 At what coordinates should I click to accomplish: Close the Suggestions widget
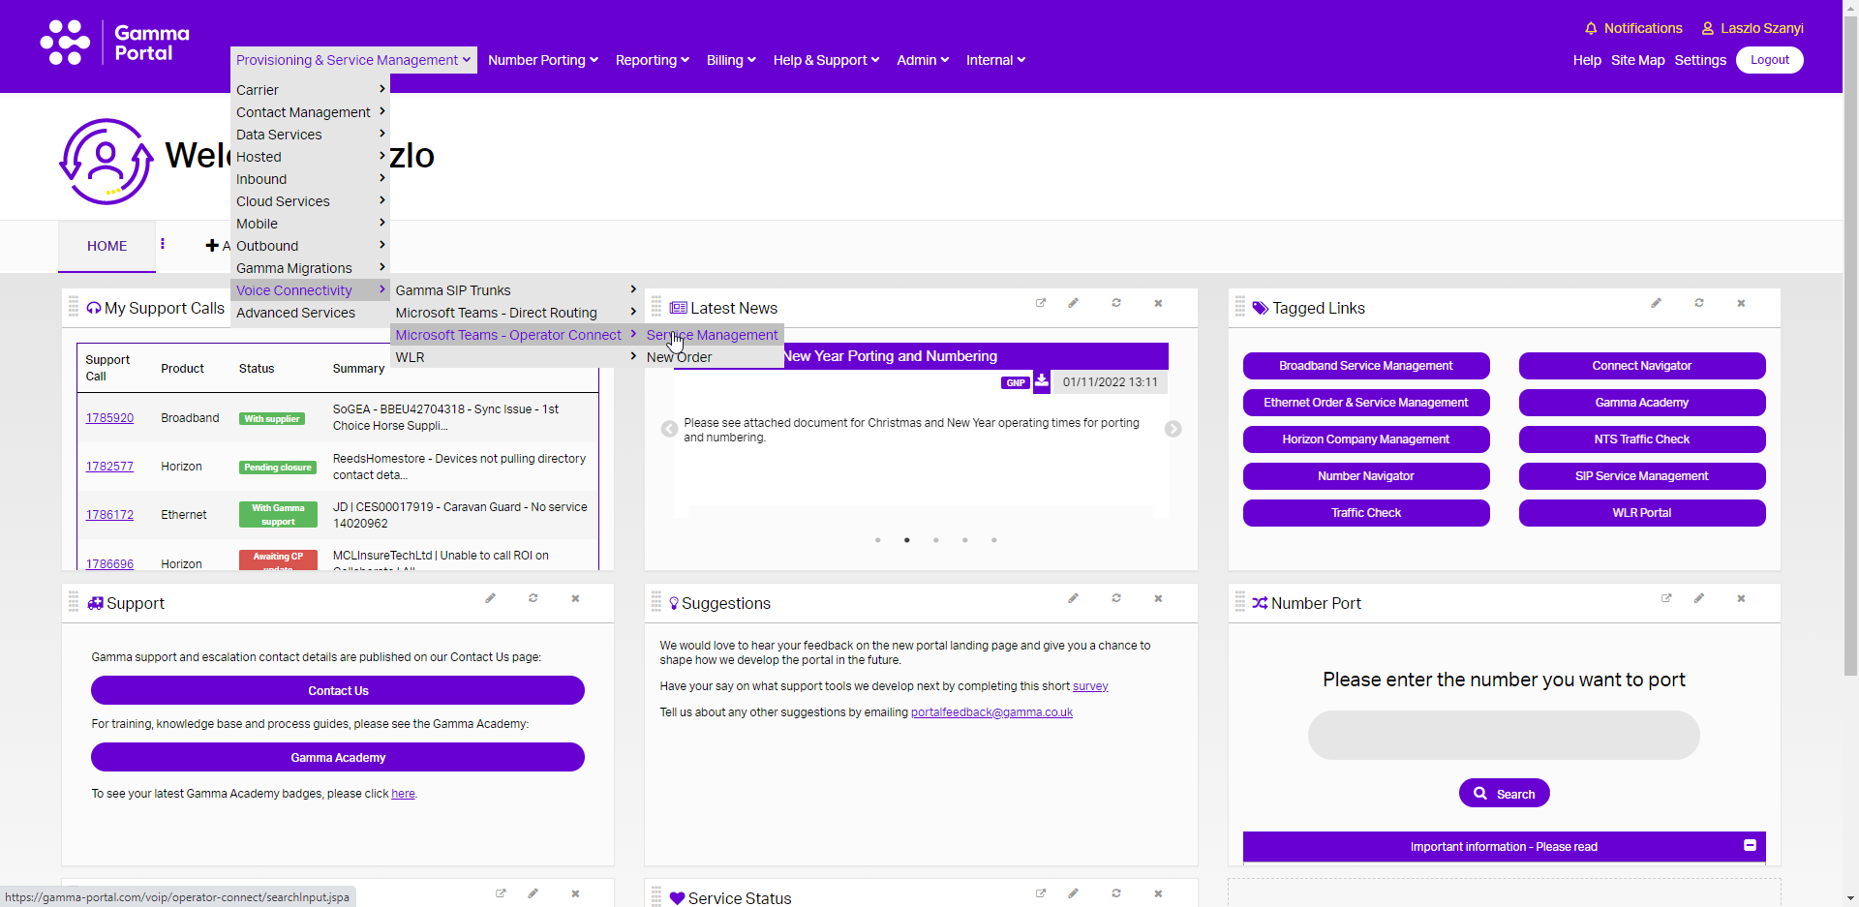point(1158,598)
